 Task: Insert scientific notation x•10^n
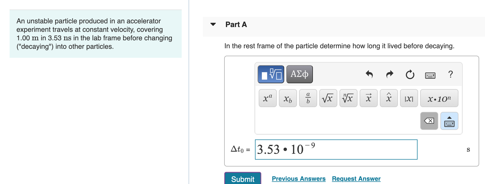point(439,98)
